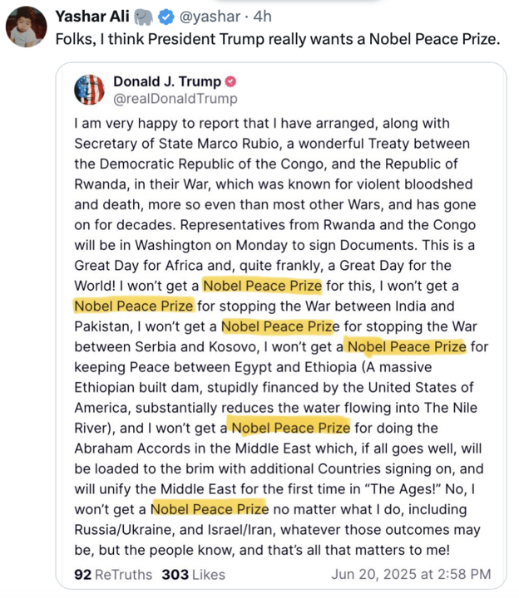Image resolution: width=519 pixels, height=598 pixels.
Task: Open the Donald J. Trump display name
Action: click(166, 81)
